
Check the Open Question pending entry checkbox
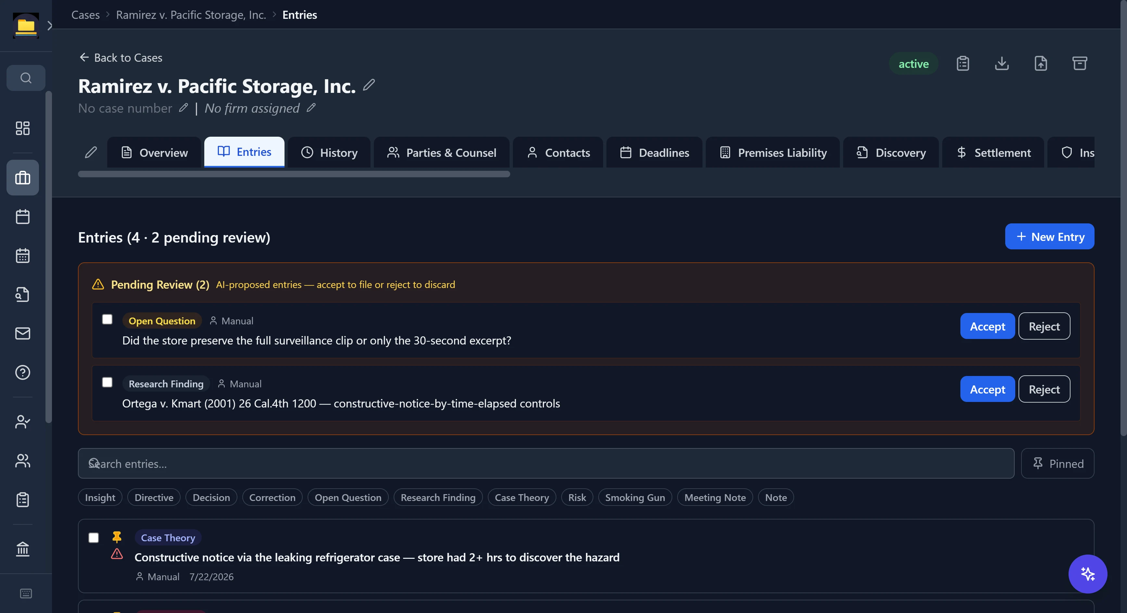pyautogui.click(x=107, y=319)
